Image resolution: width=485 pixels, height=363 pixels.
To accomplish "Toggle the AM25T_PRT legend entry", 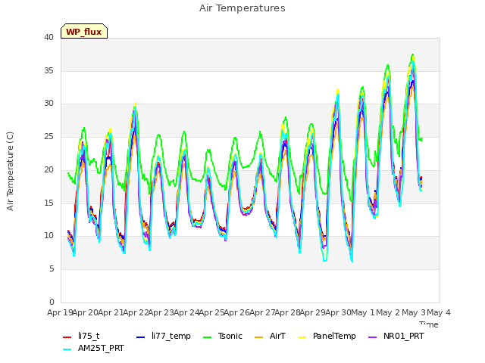I will (x=93, y=349).
